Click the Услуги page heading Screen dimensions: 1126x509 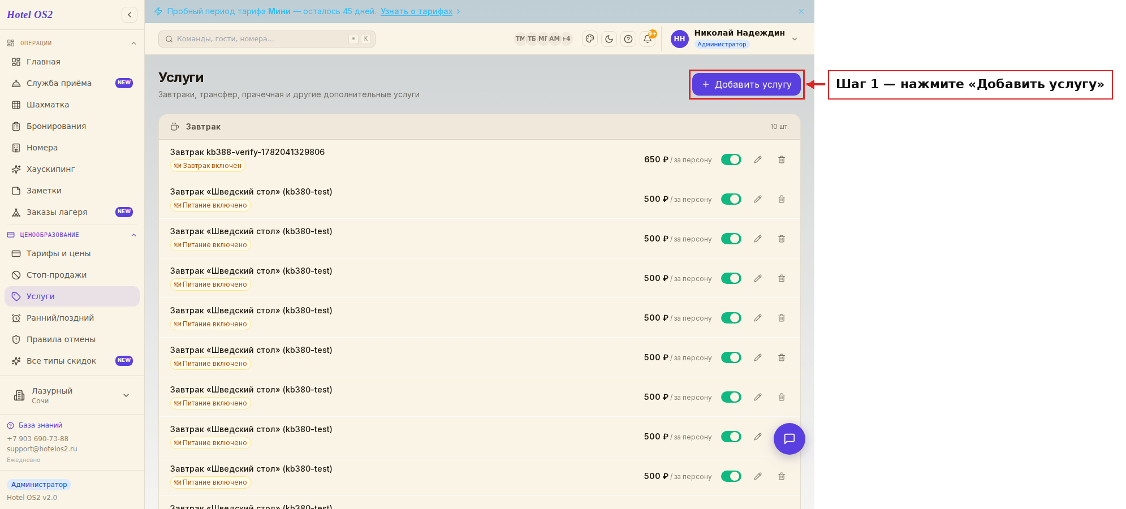(x=181, y=77)
